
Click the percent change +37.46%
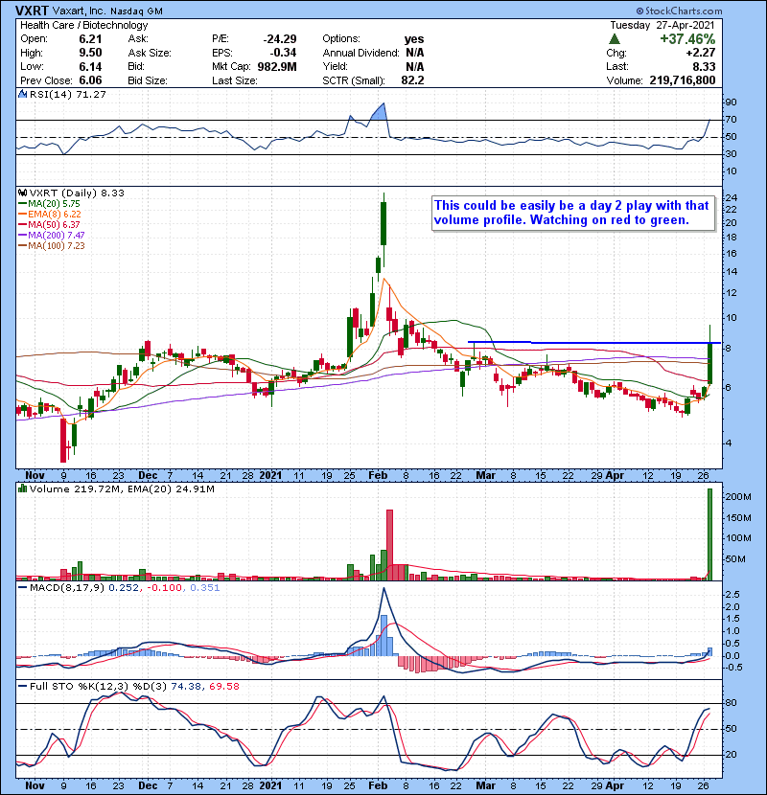[x=687, y=38]
